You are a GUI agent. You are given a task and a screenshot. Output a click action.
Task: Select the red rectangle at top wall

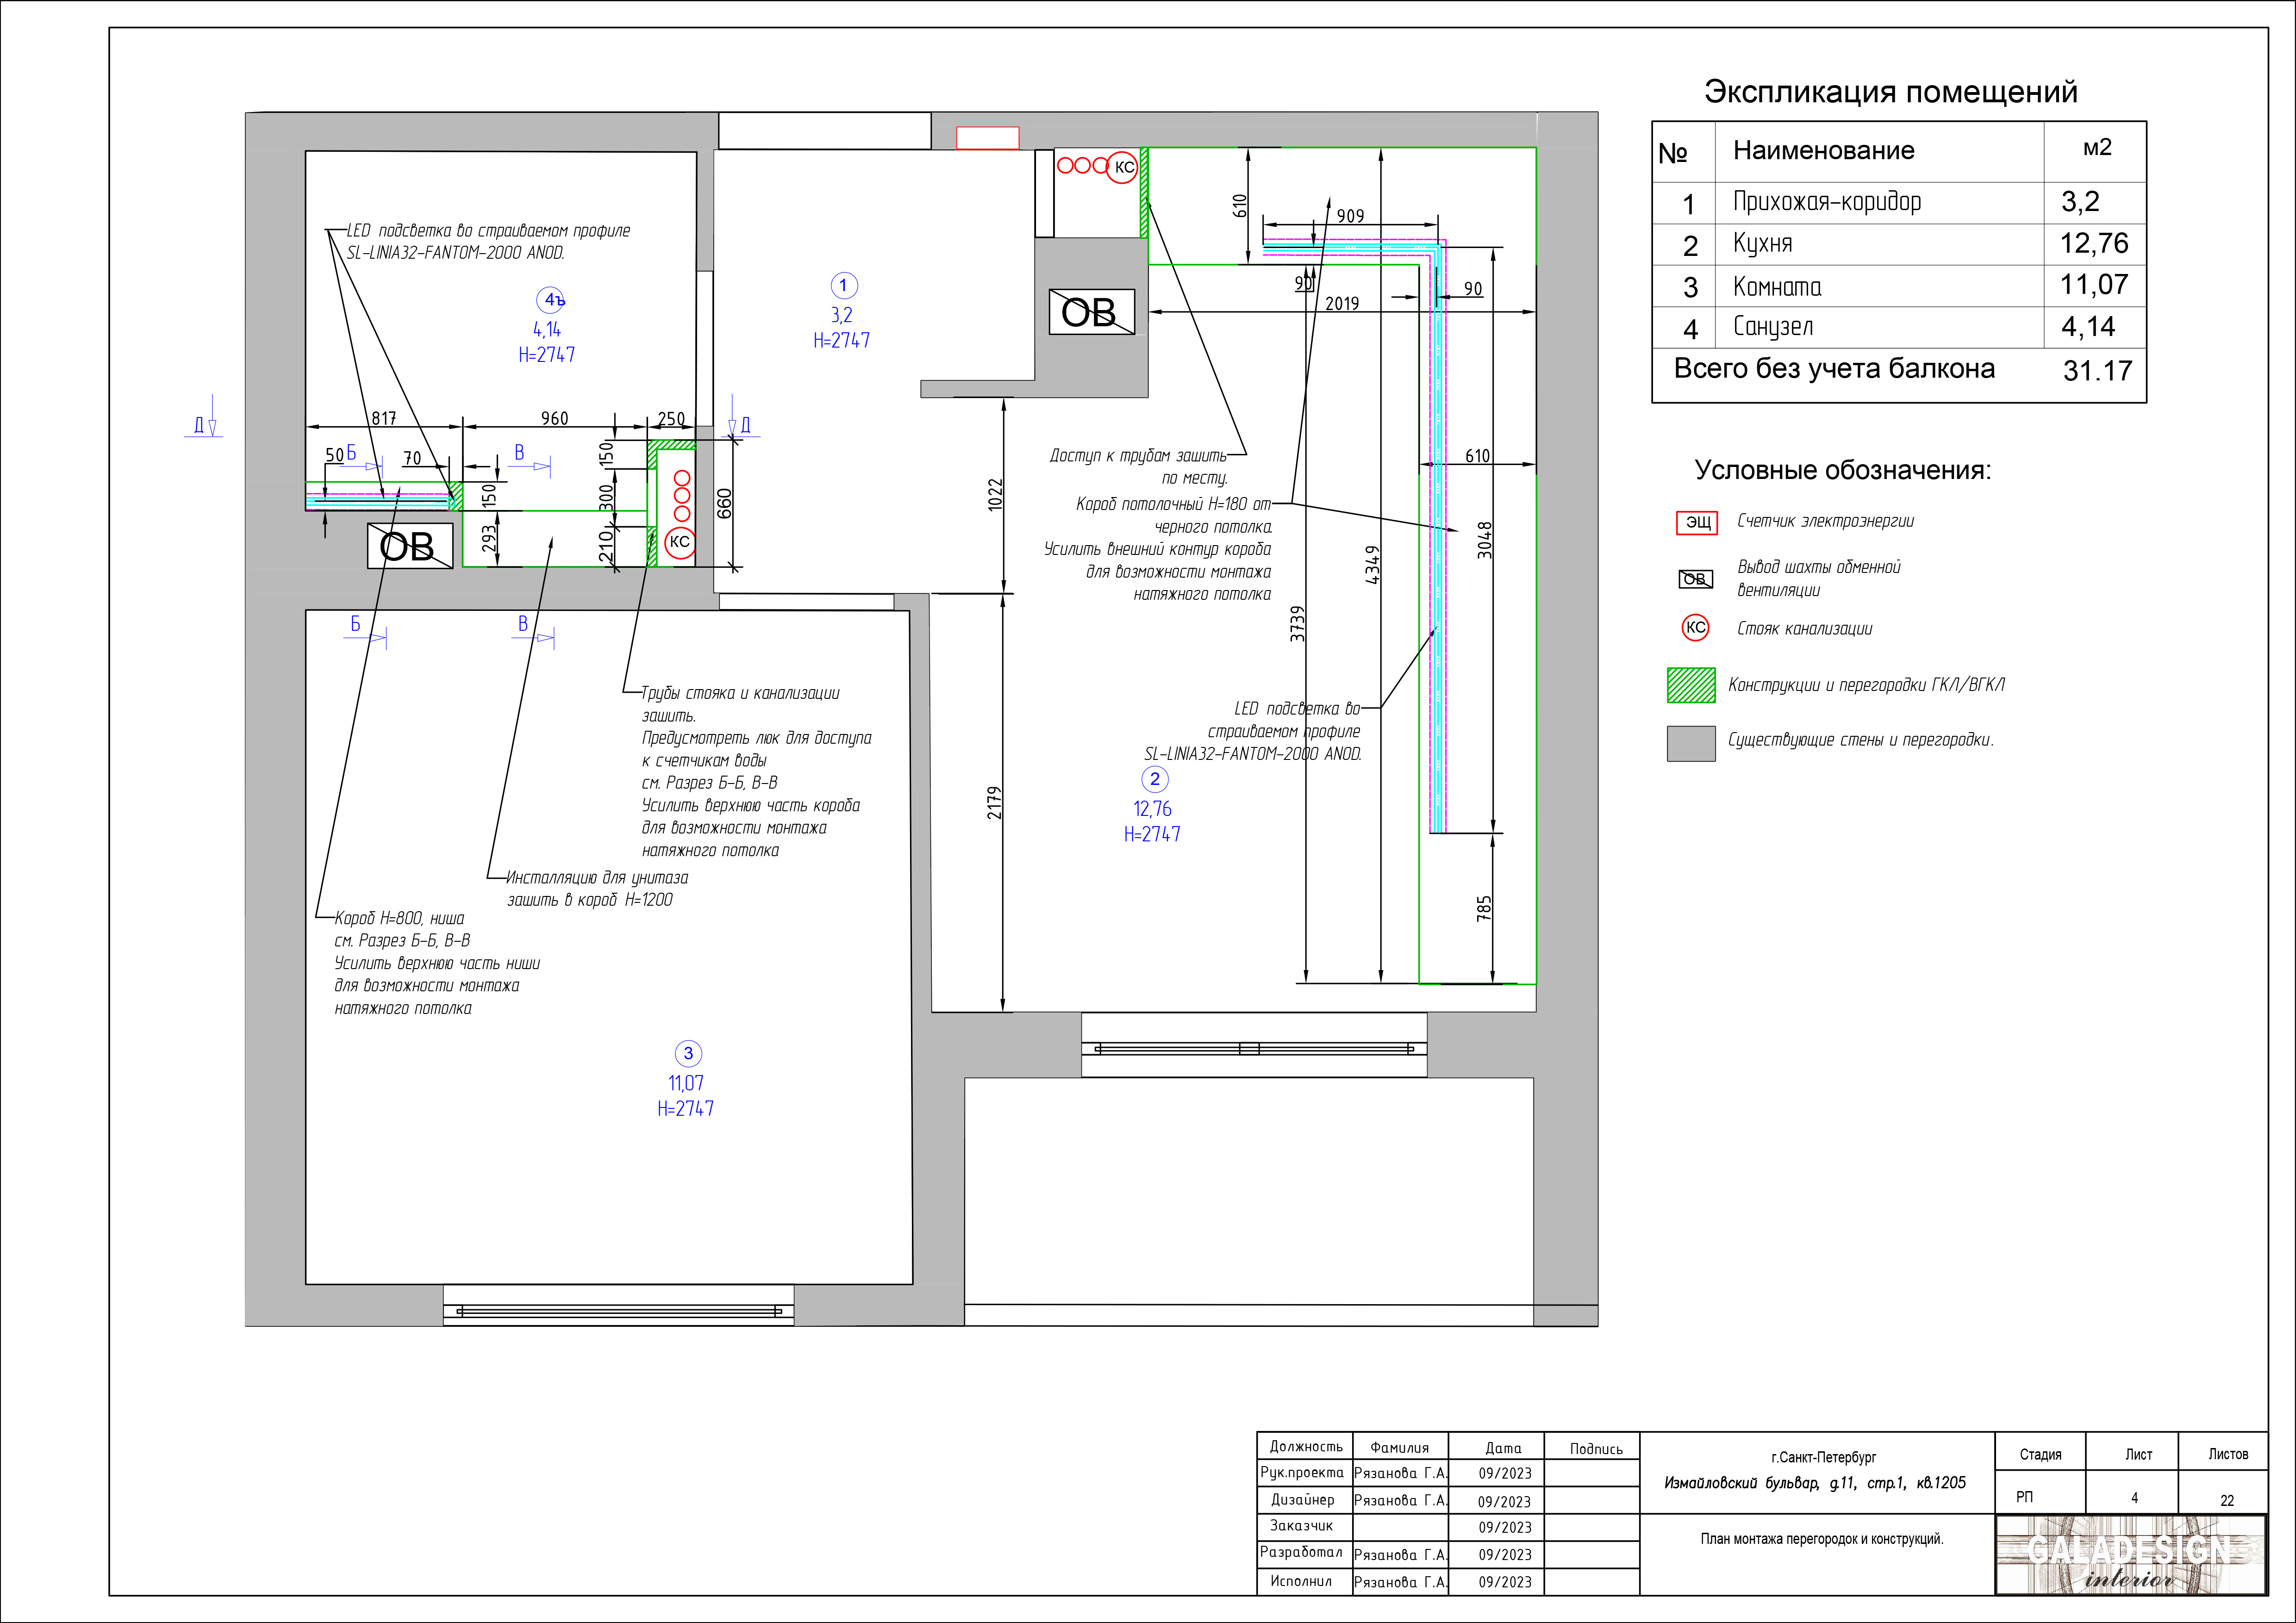pyautogui.click(x=987, y=138)
